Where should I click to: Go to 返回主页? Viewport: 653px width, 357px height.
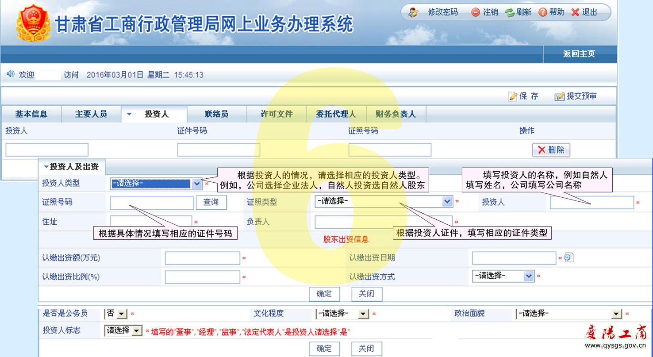(x=579, y=54)
